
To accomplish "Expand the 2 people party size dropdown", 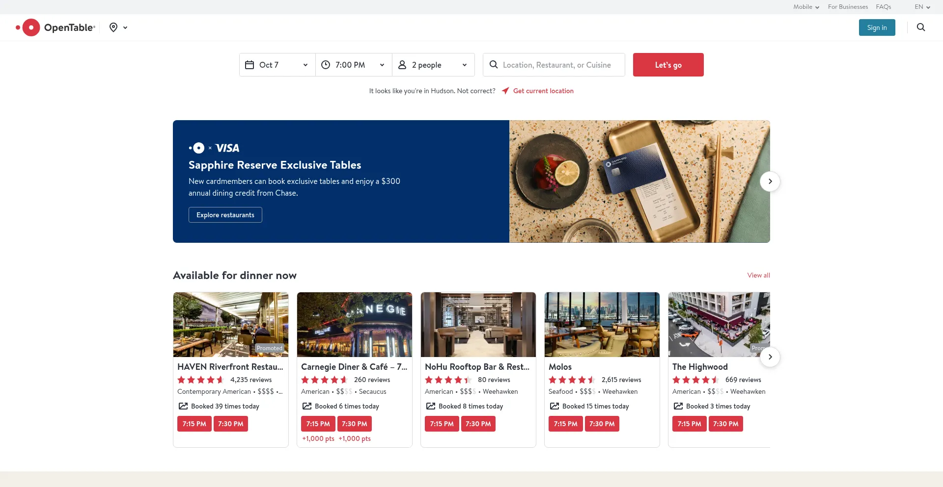I will pos(433,65).
